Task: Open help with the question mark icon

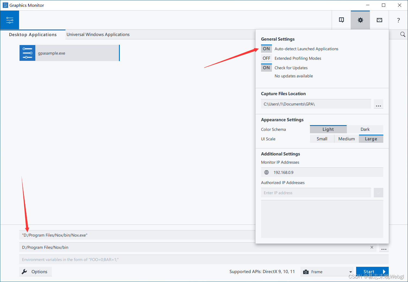Action: (x=398, y=20)
